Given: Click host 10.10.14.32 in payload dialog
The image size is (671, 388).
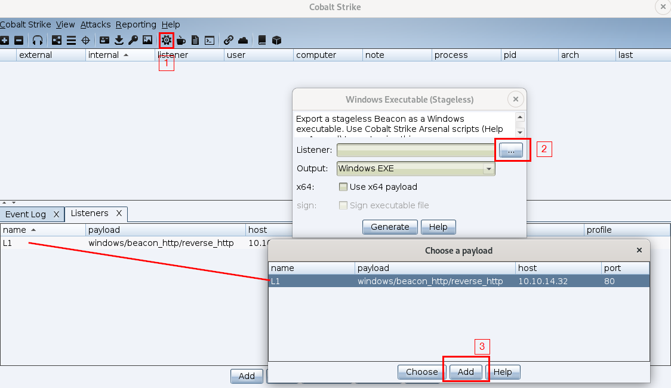Looking at the screenshot, I should click(x=543, y=281).
